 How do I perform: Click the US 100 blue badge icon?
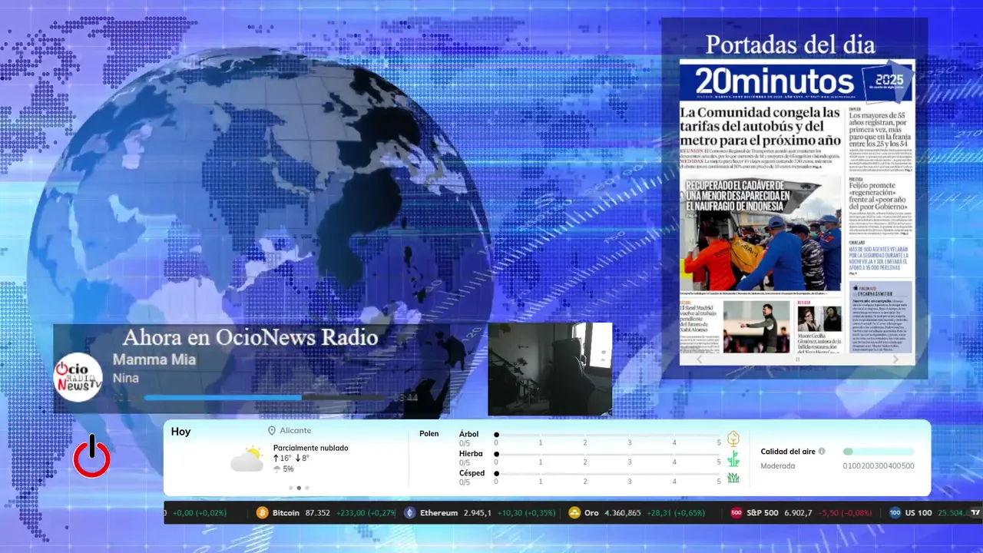[895, 513]
